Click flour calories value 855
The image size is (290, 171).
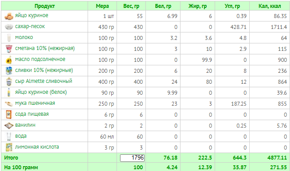pyautogui.click(x=282, y=104)
